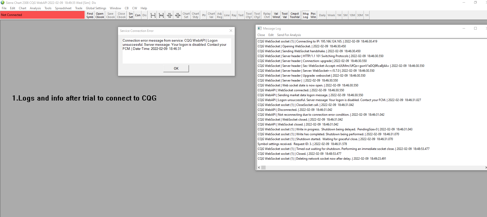
Task: Select the Text drawing tool
Action: 241,15
